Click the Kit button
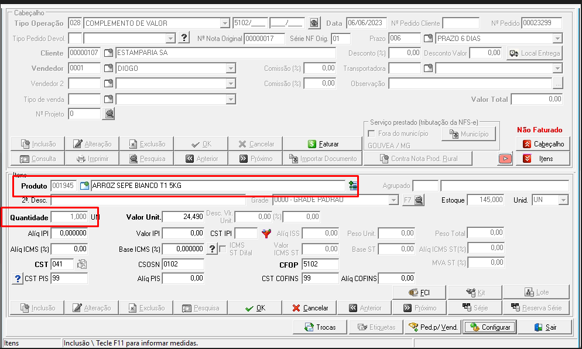Screen dimensions: 582x349 475,293
